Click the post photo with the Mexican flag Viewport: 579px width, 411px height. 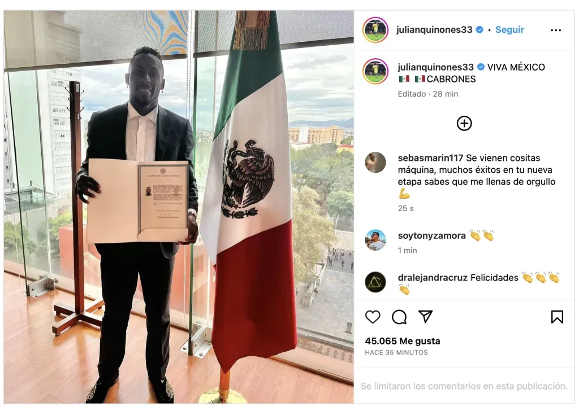click(179, 207)
